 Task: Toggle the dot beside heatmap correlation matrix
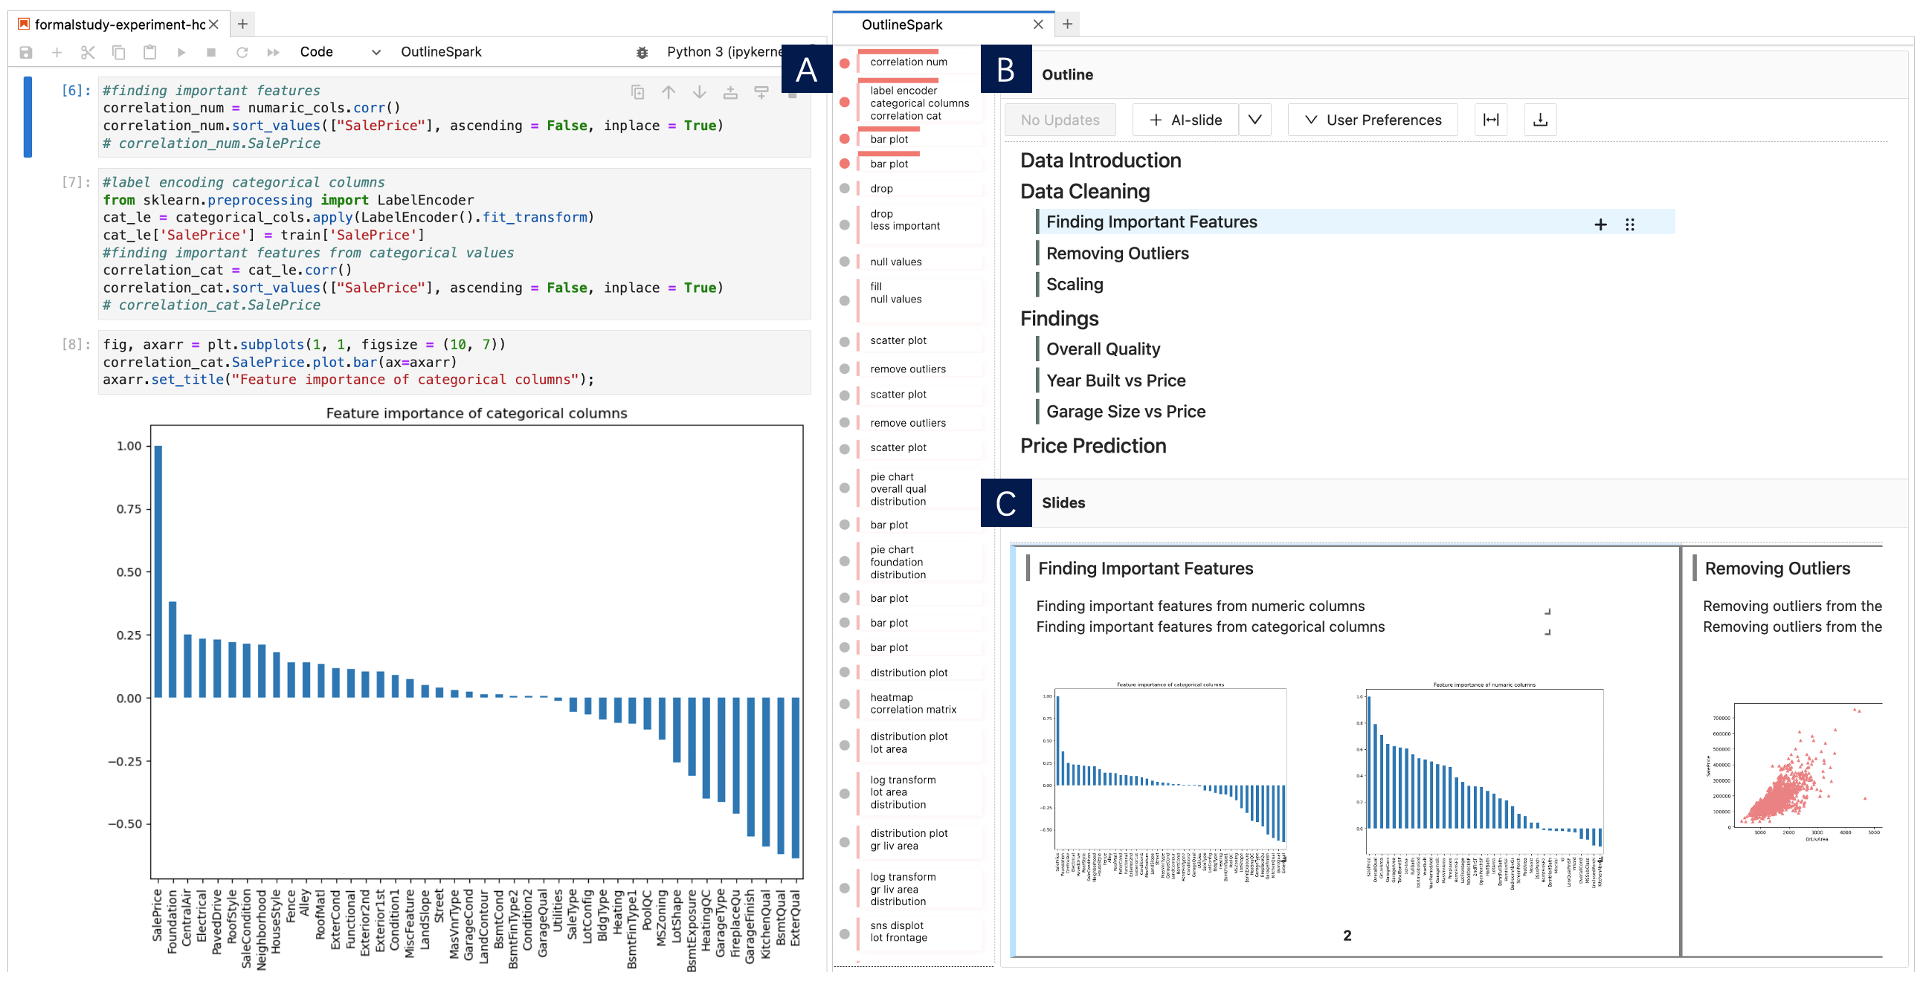[x=844, y=705]
